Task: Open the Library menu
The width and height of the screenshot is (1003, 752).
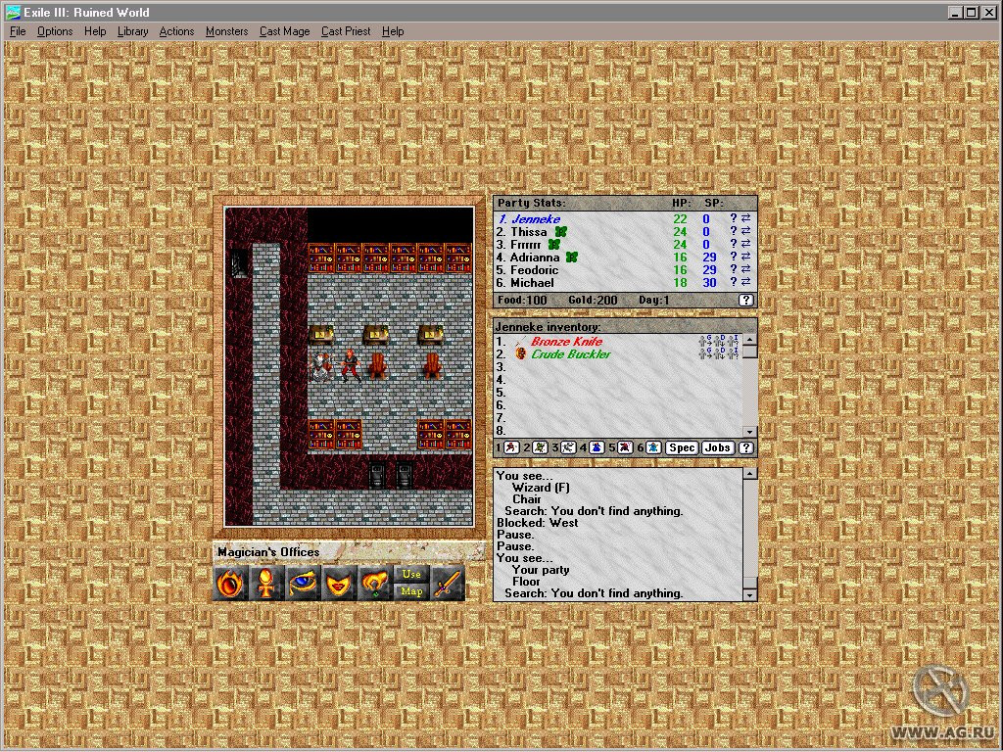Action: click(132, 31)
